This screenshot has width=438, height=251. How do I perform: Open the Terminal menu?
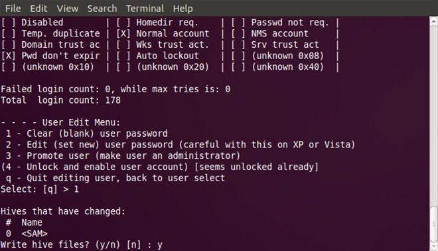pyautogui.click(x=145, y=9)
